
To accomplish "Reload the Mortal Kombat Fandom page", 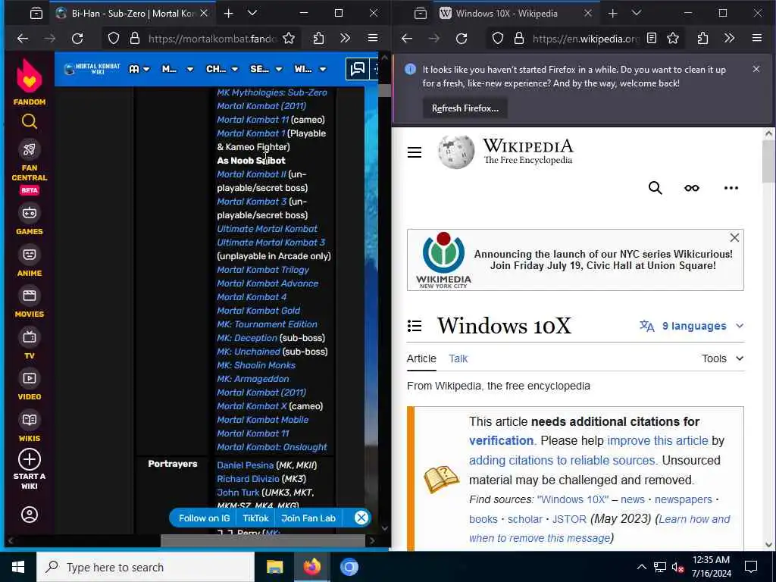I will point(77,38).
